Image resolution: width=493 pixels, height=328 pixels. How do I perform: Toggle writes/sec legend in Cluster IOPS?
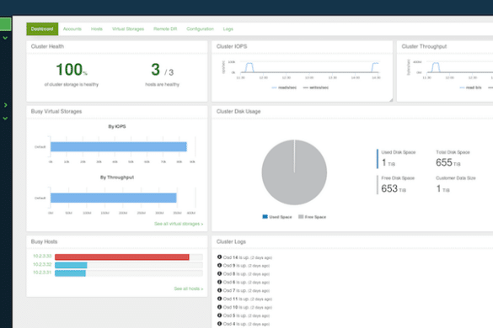[316, 87]
